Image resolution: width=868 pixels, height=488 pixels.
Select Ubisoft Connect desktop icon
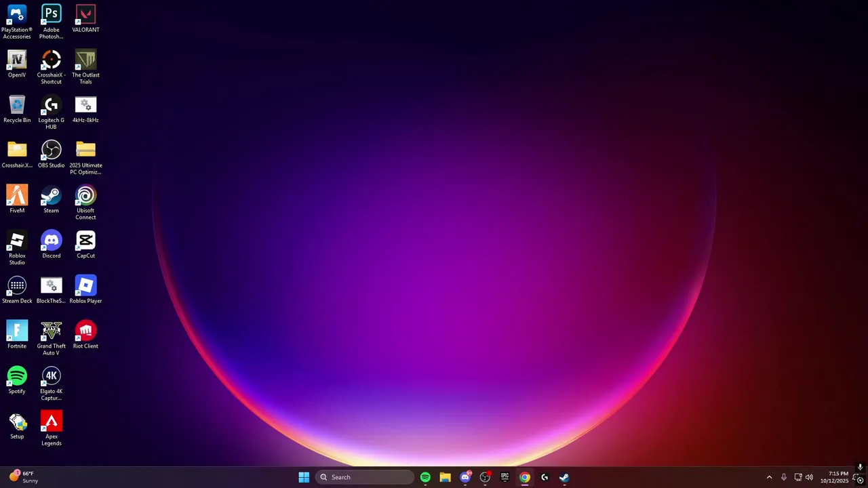[85, 203]
